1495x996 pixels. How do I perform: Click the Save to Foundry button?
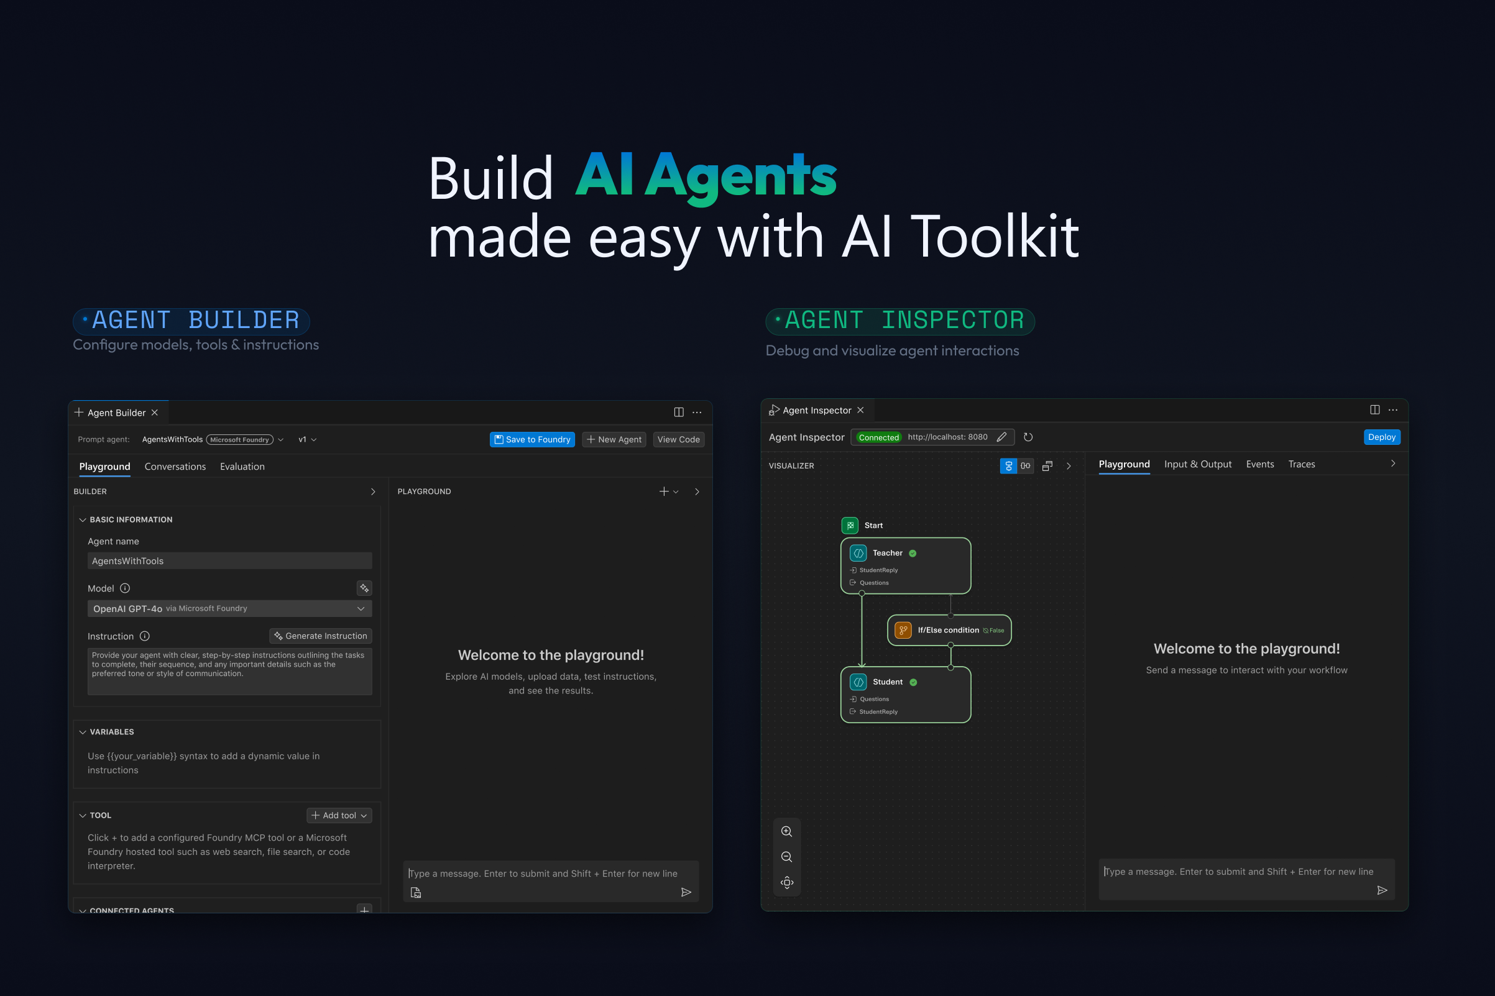point(533,439)
